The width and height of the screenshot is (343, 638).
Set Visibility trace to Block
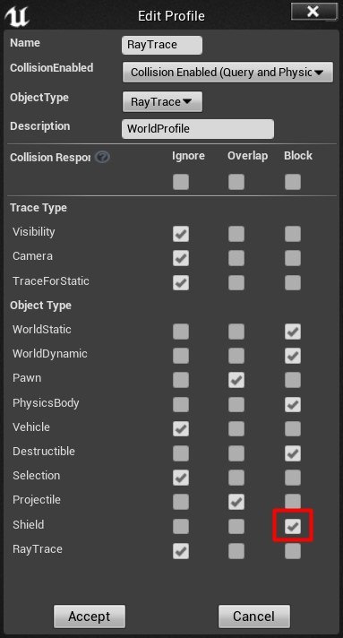(293, 234)
